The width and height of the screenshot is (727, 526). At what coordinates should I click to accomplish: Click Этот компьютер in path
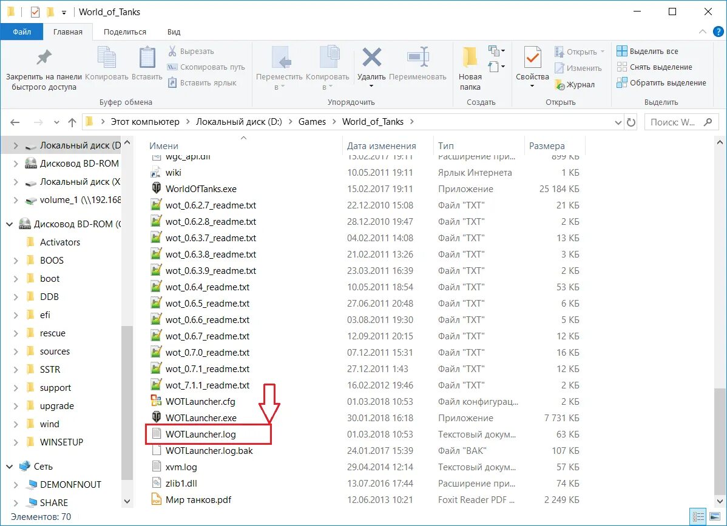click(x=144, y=122)
